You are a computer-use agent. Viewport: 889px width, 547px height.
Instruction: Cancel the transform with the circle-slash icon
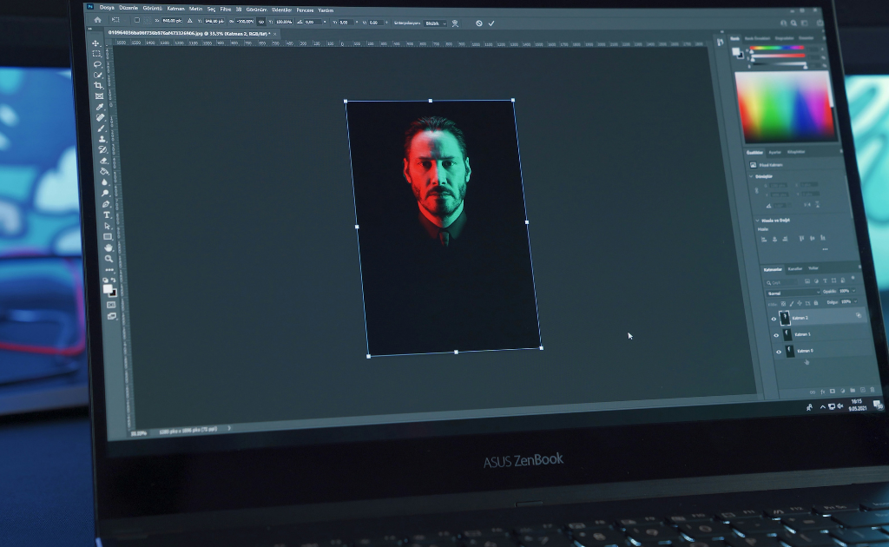(479, 23)
